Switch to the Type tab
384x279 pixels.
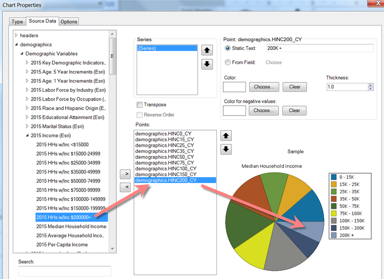click(x=17, y=21)
